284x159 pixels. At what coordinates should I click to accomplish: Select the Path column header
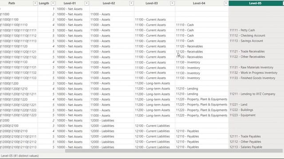pos(12,3)
